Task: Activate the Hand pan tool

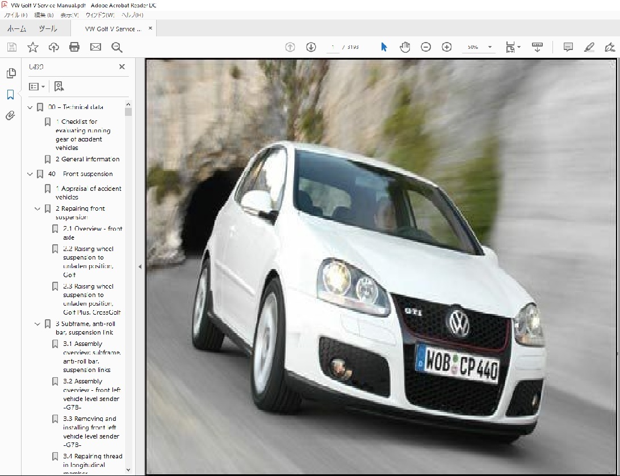Action: coord(405,47)
